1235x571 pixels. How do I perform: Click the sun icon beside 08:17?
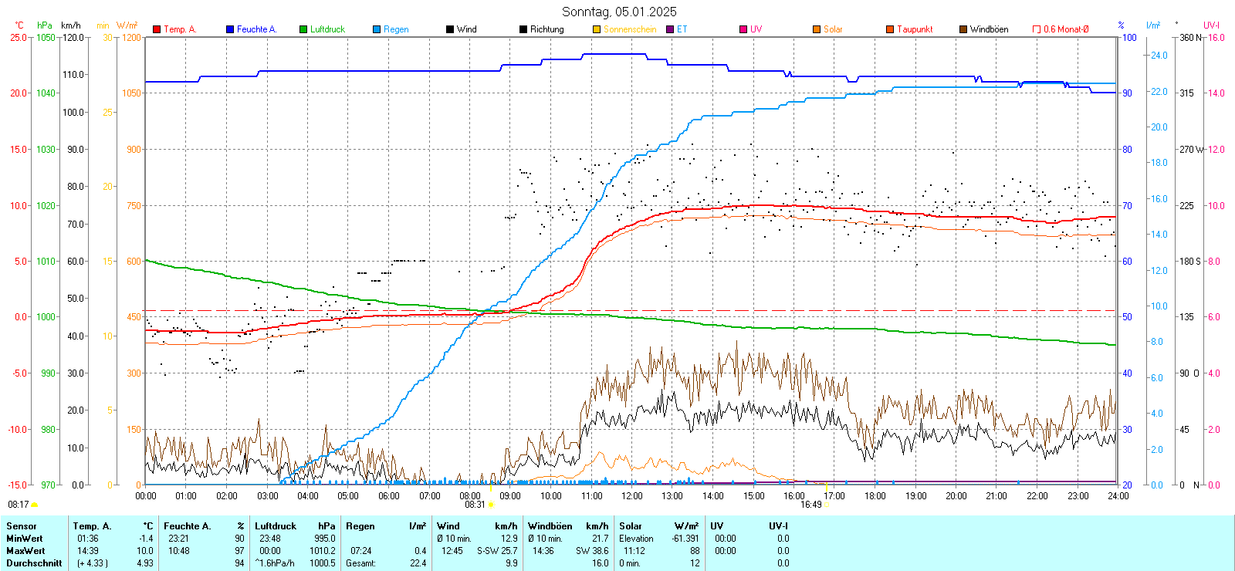tap(34, 505)
